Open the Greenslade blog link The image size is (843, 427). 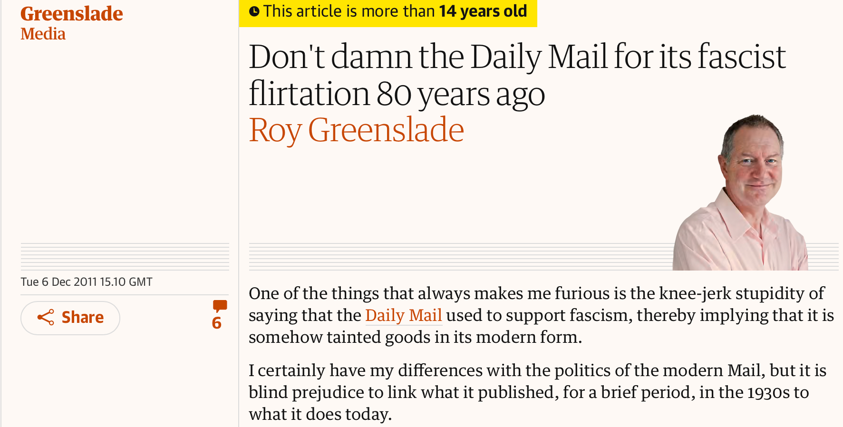click(x=71, y=14)
